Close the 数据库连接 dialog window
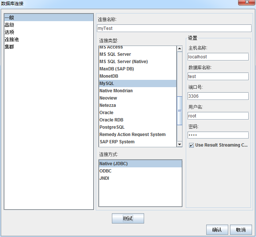256x237 pixels. [247, 3]
